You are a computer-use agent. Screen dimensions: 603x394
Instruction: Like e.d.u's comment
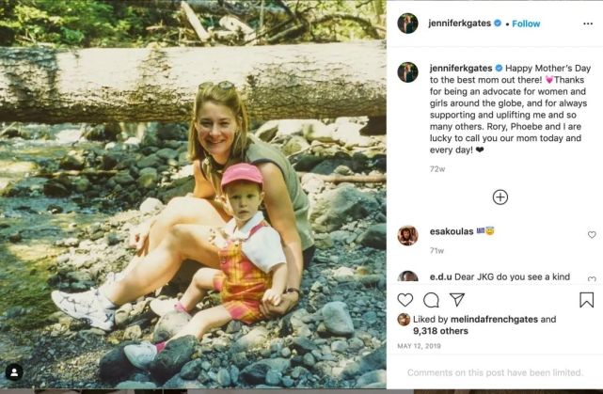click(x=592, y=279)
